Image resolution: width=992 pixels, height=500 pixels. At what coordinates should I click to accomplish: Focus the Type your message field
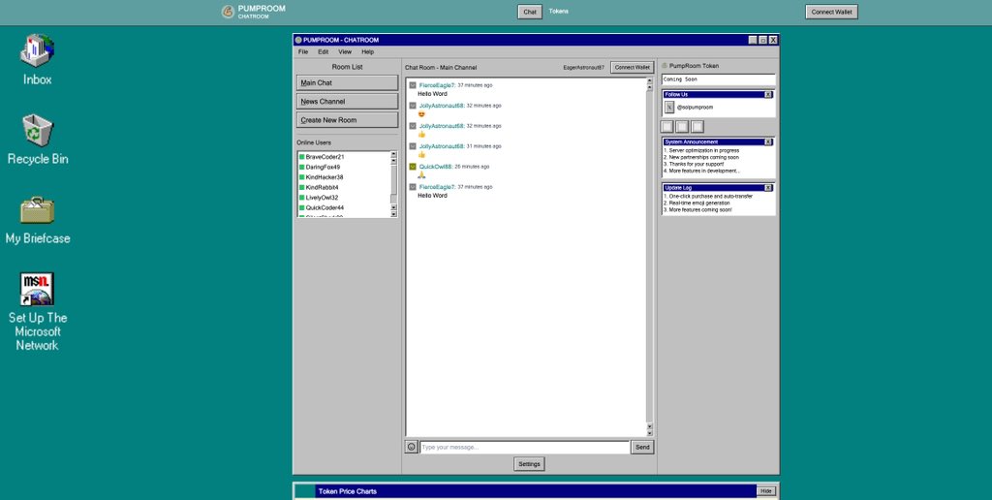point(524,447)
